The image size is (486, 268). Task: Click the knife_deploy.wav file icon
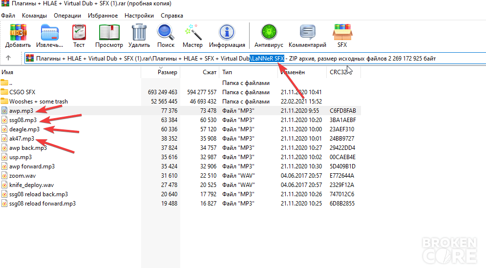4,185
